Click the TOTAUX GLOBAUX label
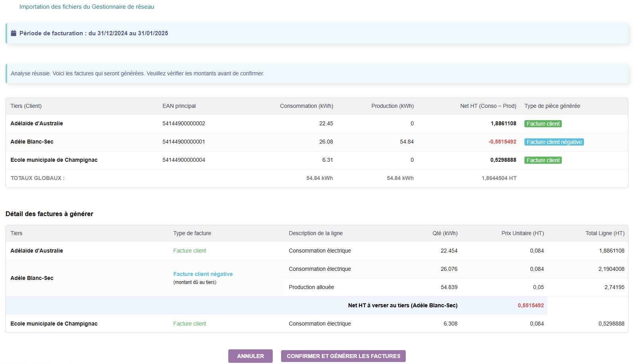 point(38,178)
